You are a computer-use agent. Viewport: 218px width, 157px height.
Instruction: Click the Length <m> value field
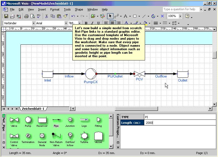[180, 123]
